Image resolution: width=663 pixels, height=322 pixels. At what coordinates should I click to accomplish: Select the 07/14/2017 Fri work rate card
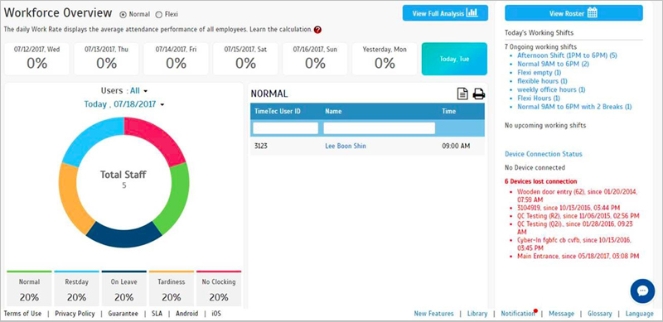[176, 59]
